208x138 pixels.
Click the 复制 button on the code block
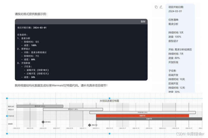(143, 22)
